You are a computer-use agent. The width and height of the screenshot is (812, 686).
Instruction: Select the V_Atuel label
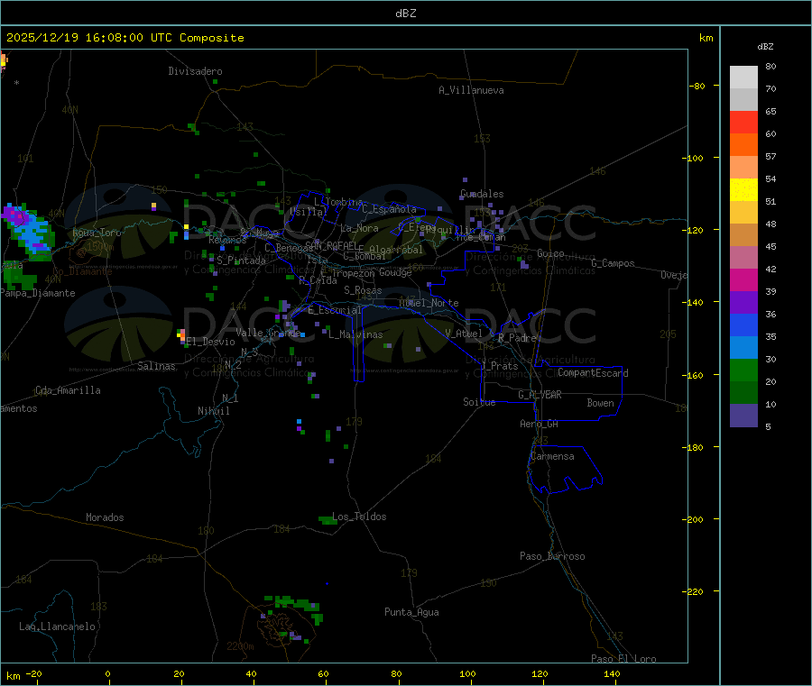464,334
